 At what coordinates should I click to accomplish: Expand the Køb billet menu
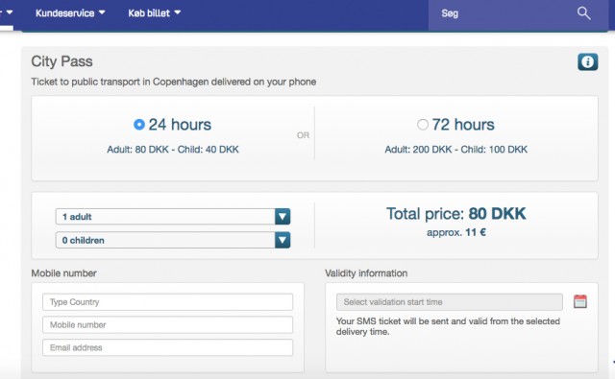click(x=154, y=12)
